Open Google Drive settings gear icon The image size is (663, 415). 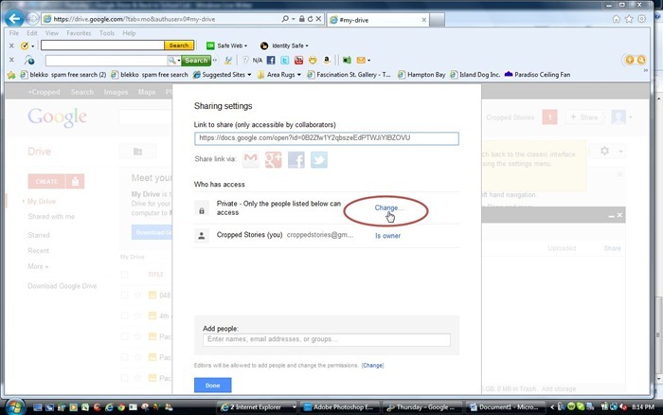click(x=604, y=151)
